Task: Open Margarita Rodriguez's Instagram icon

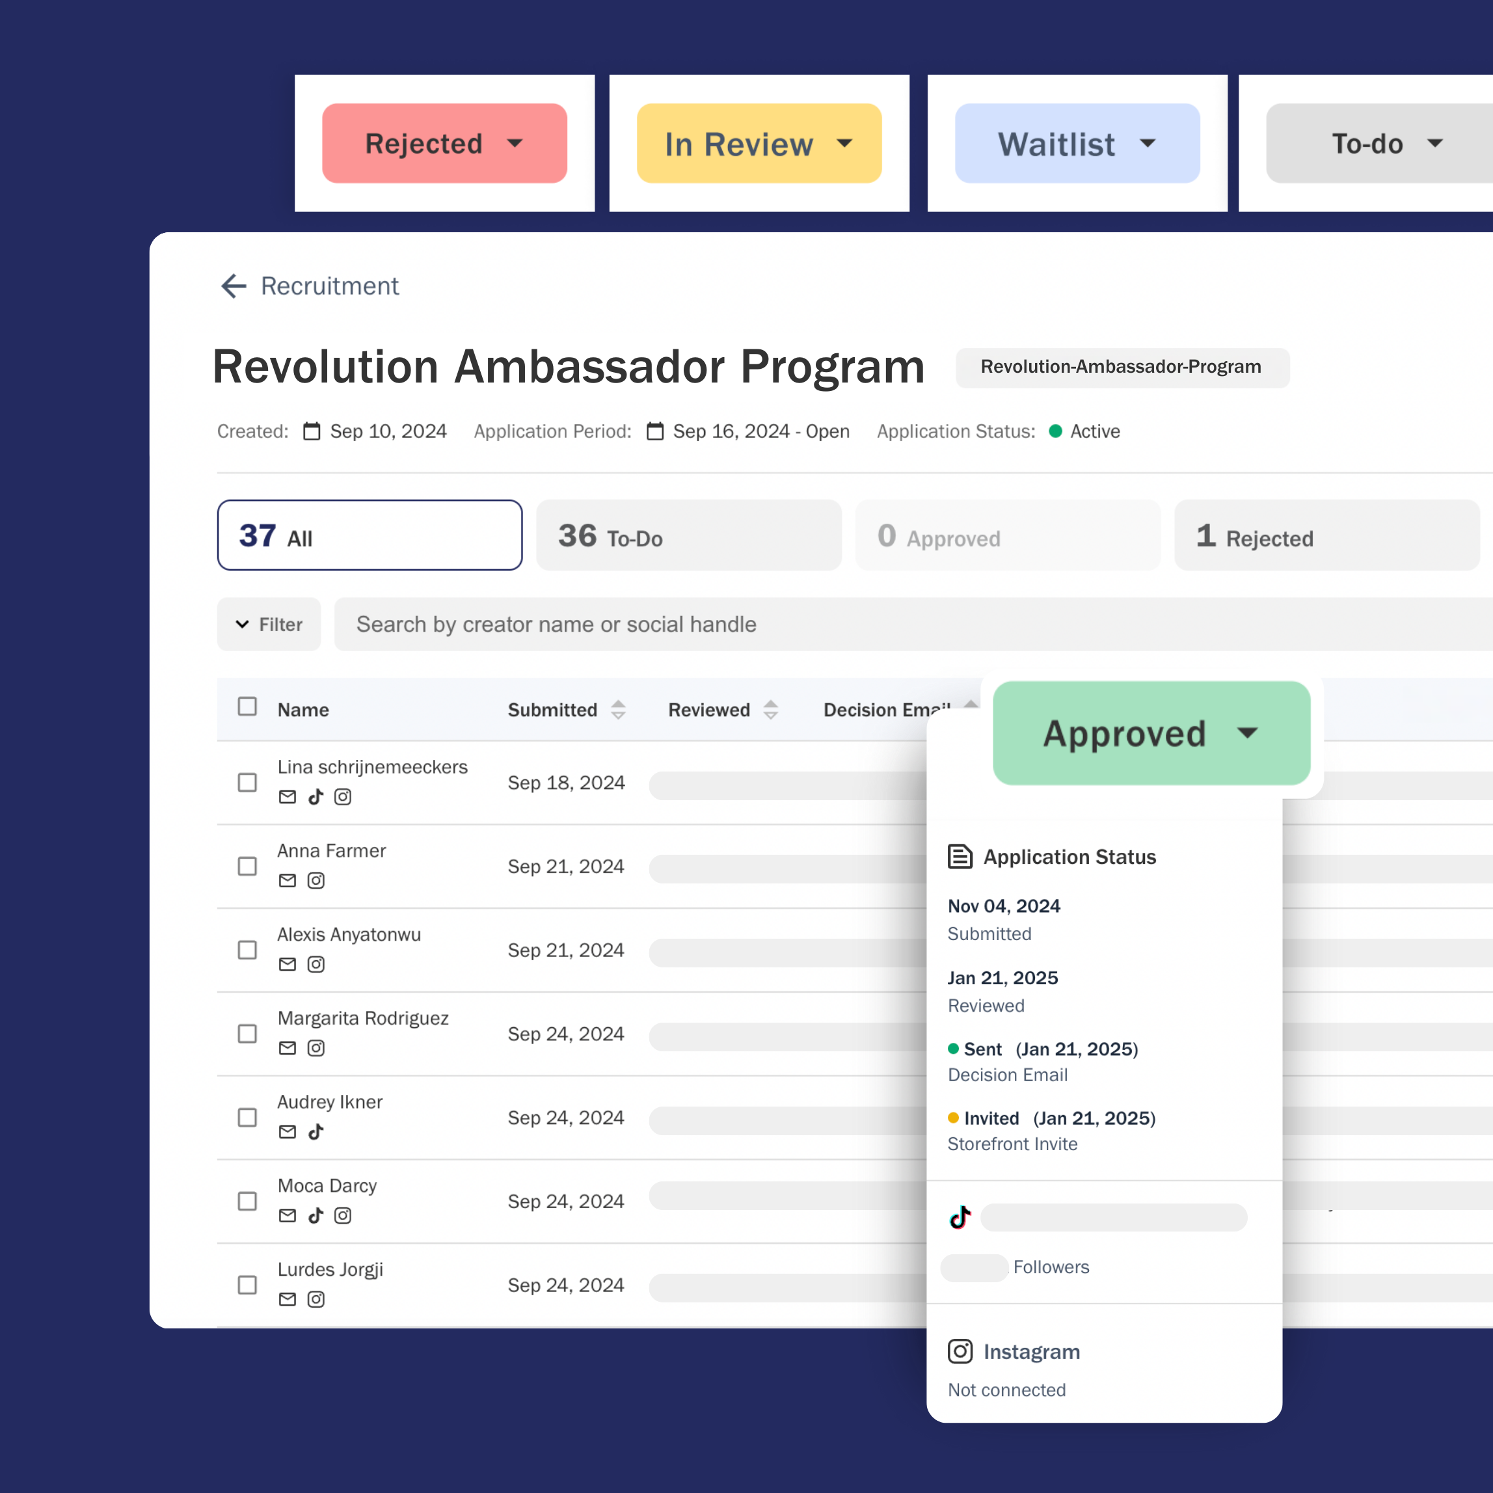Action: point(316,1048)
